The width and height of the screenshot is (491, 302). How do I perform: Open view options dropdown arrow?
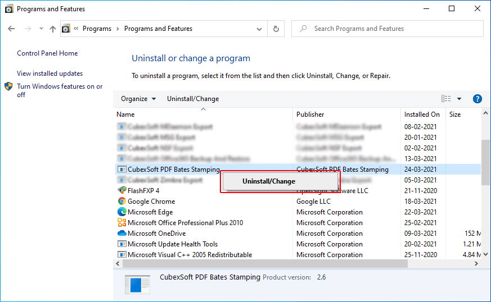coord(459,99)
